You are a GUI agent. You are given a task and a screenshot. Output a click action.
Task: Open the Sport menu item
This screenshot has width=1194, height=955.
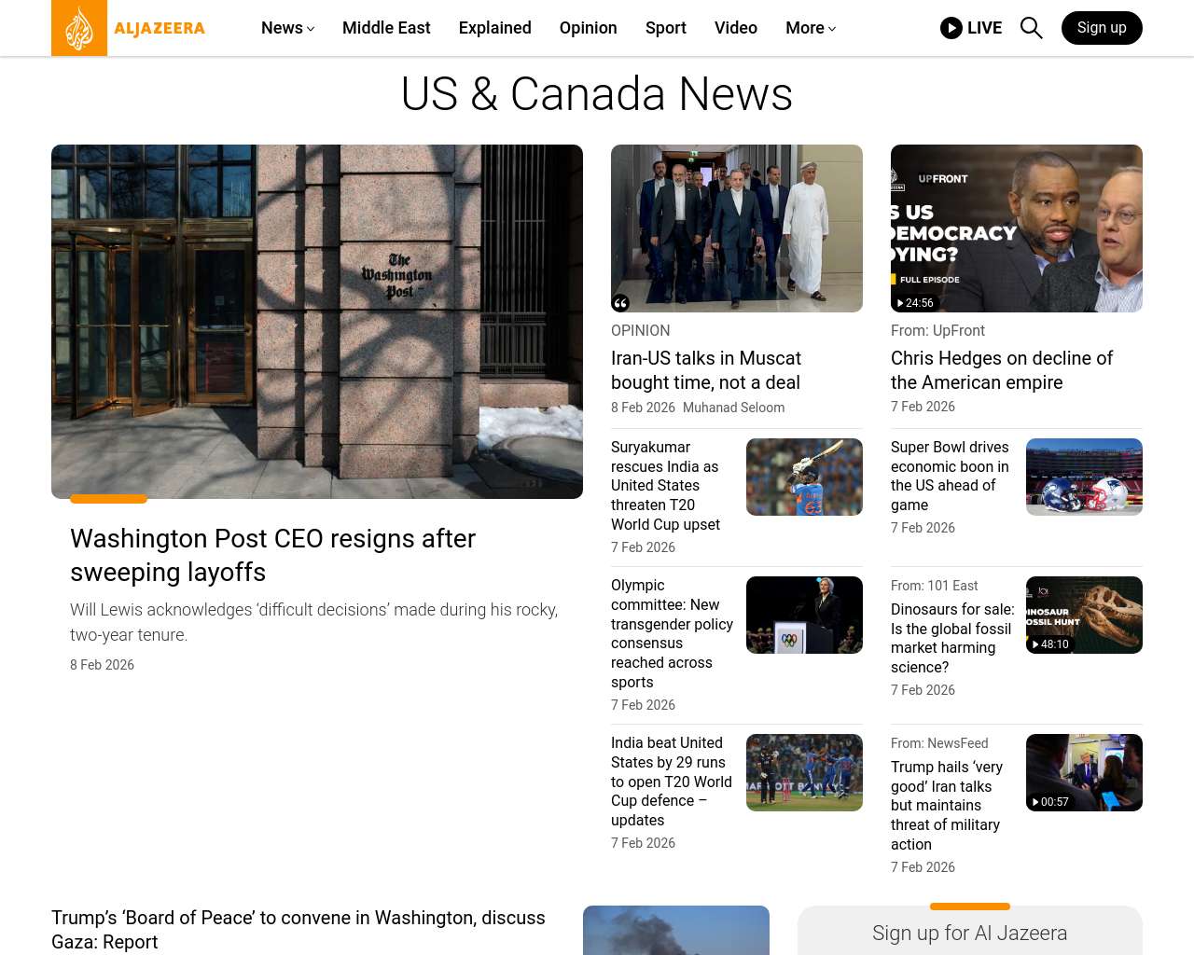click(x=665, y=28)
